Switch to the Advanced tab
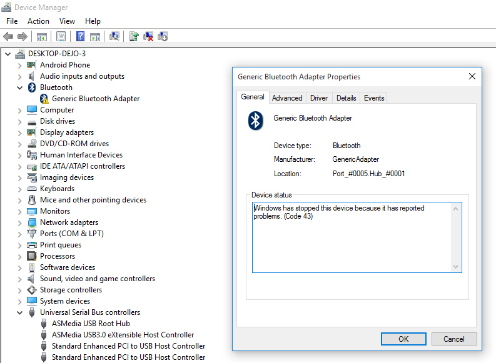This screenshot has height=363, width=496. pos(287,98)
